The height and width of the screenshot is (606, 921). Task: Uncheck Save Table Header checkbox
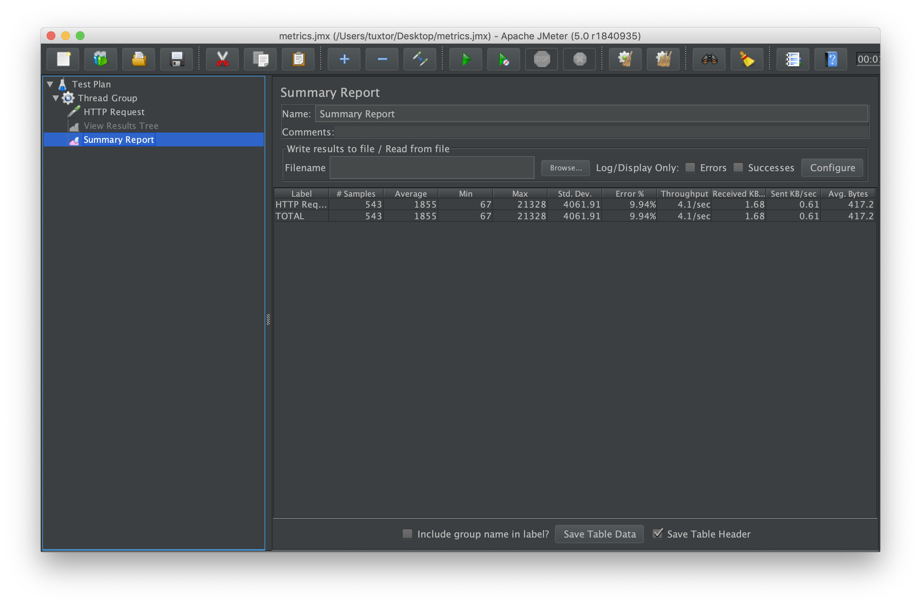(658, 534)
